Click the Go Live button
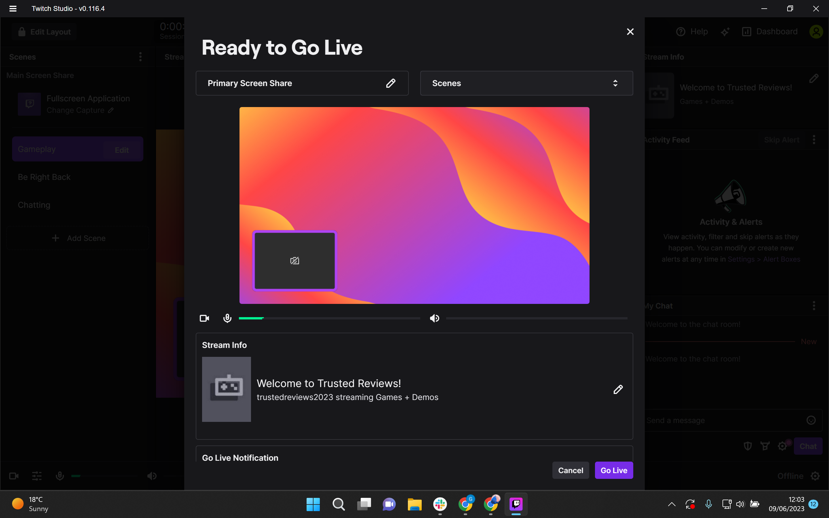Image resolution: width=829 pixels, height=518 pixels. coord(614,471)
